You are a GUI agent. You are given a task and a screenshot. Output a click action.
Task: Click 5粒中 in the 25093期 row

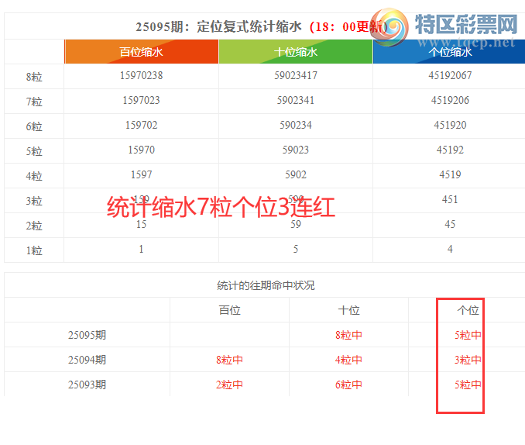468,385
